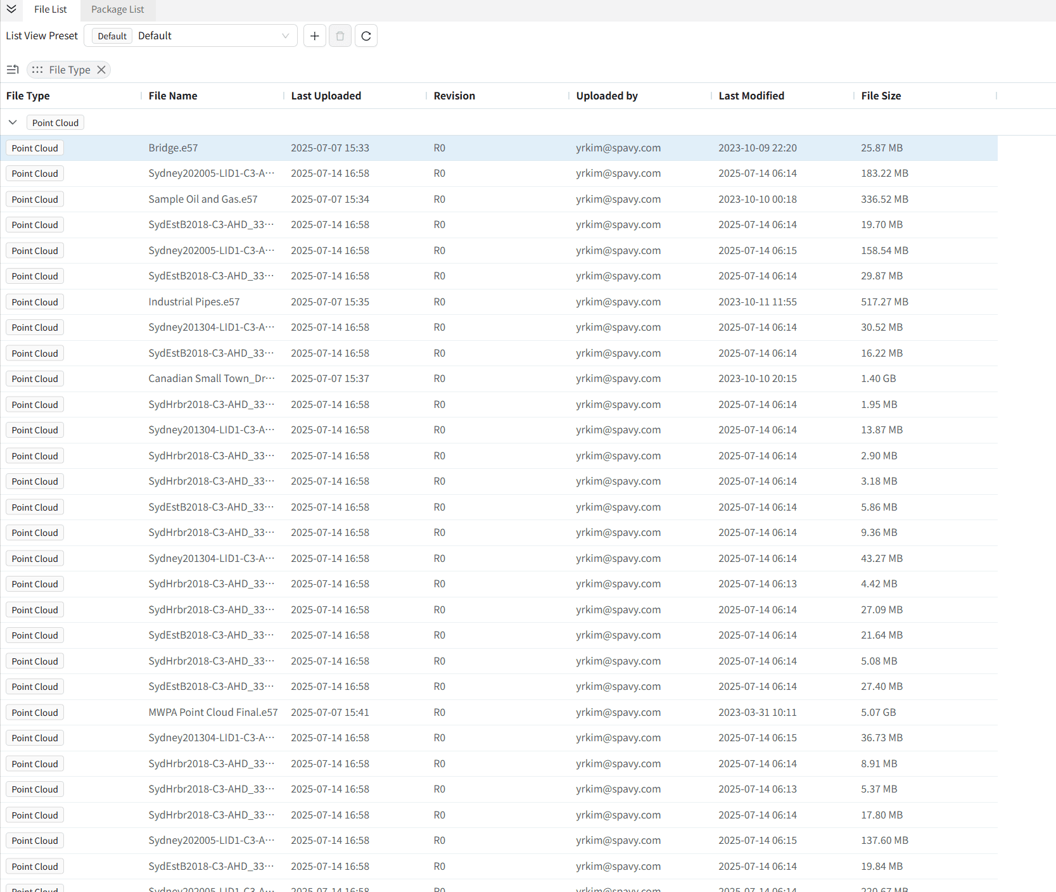Click the 2023-03-31 10:11 modified date
Screen dimensions: 1056x892
758,712
